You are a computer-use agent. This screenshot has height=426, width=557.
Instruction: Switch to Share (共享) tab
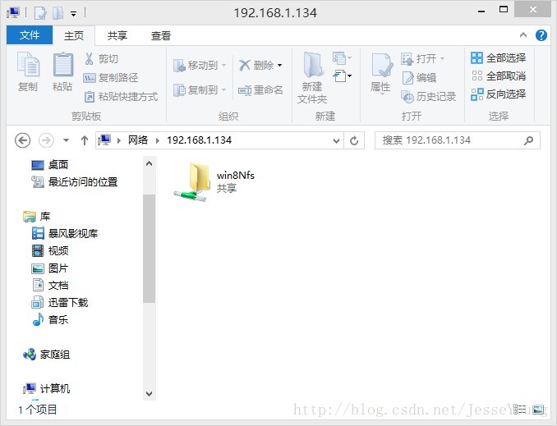tap(117, 35)
